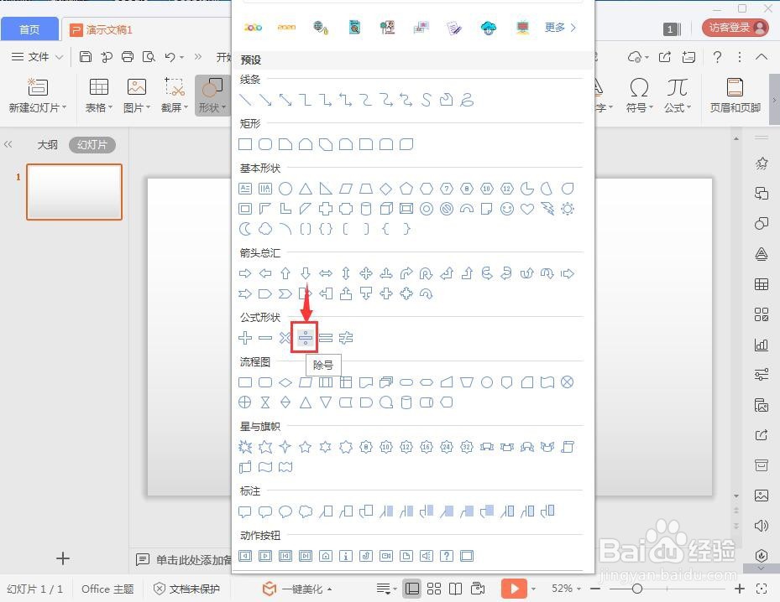Select the flowchart decision diamond shape

click(285, 382)
